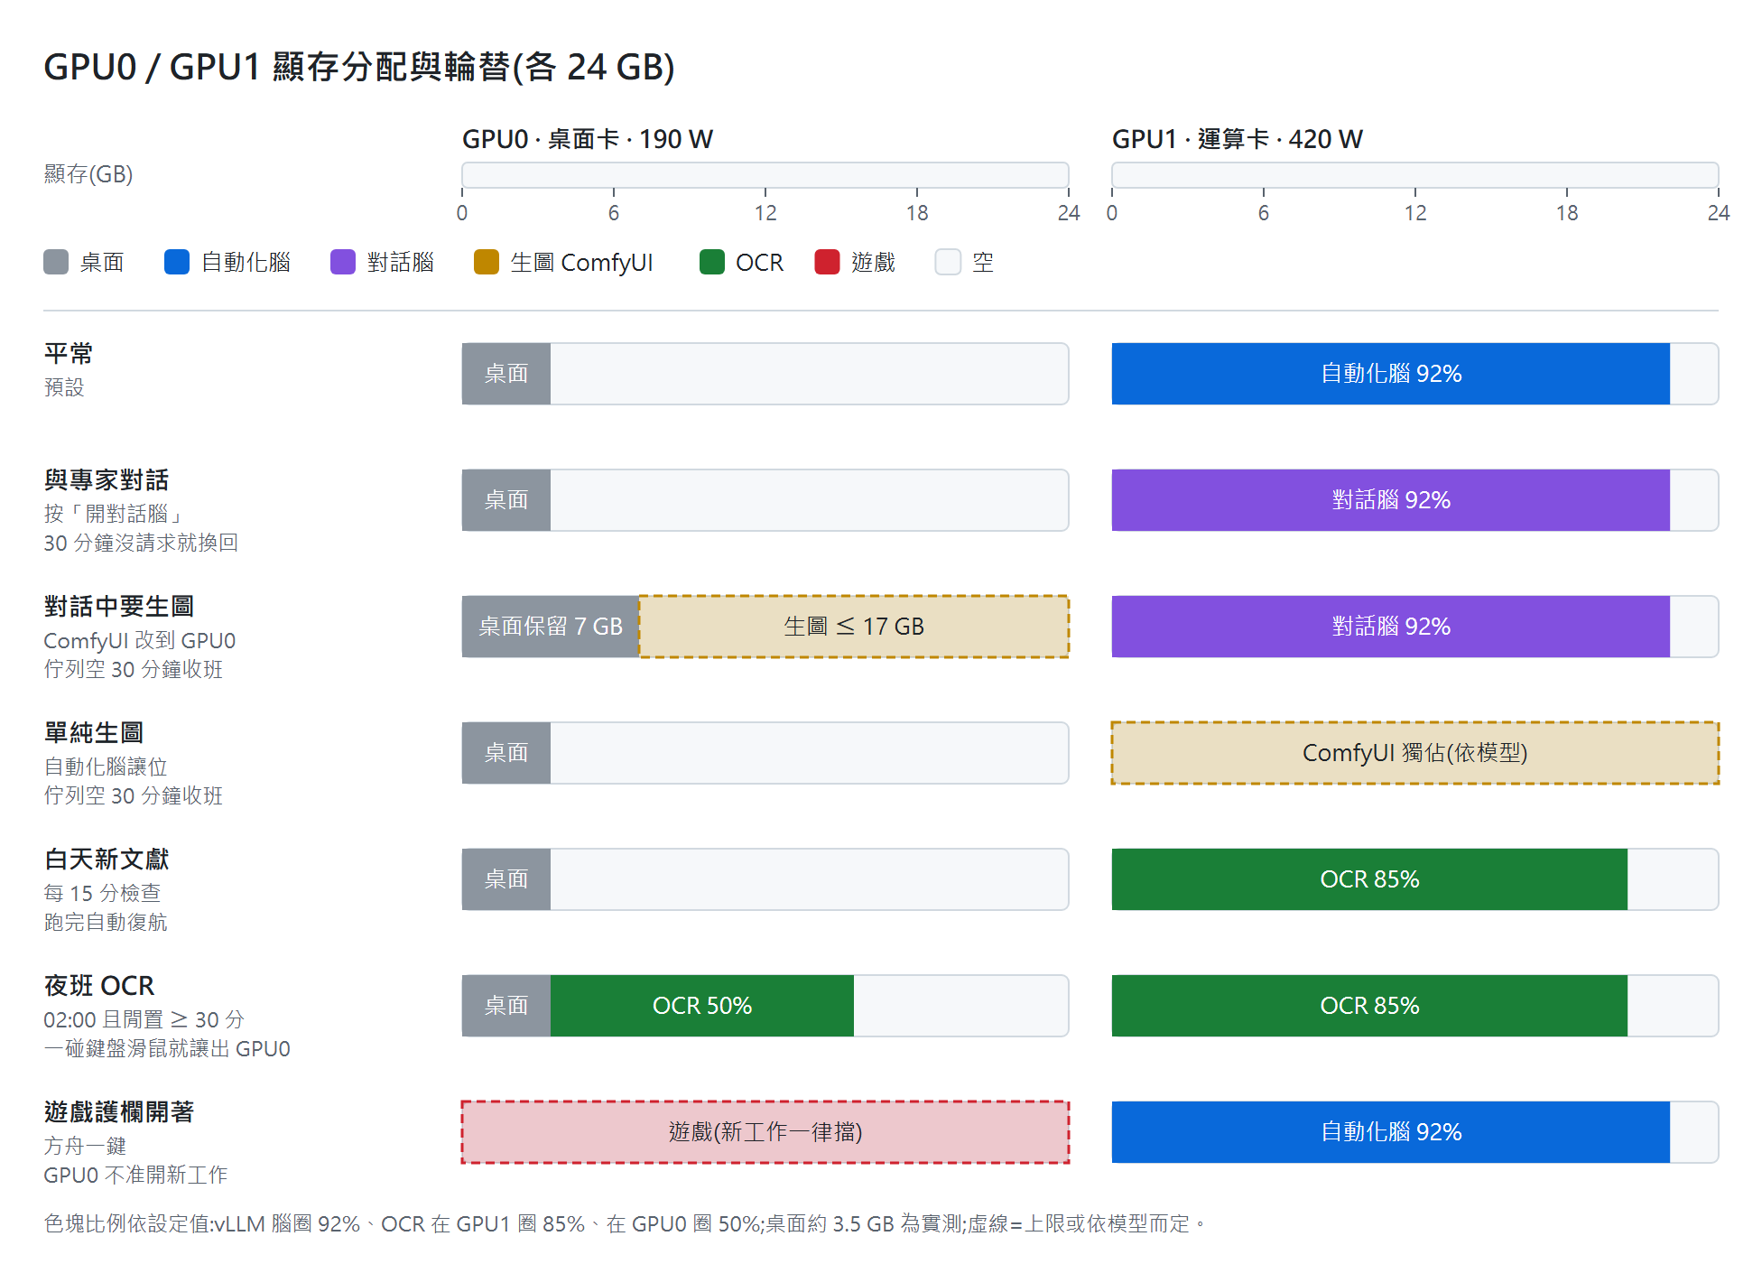Select the red 遊戲(新工作一律擋) bar
This screenshot has width=1762, height=1264.
tap(765, 1132)
